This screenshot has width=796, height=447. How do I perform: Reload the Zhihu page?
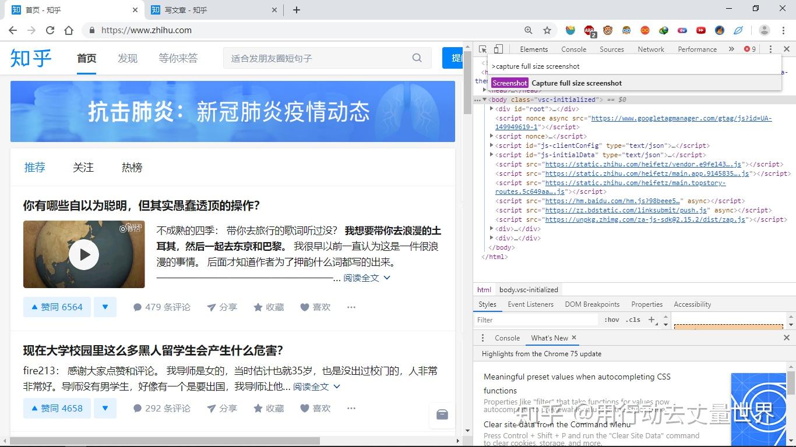[x=50, y=30]
